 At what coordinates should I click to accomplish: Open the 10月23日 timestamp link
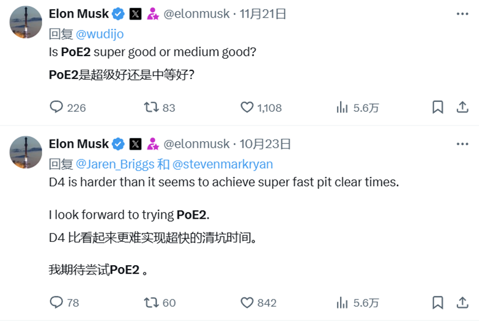point(265,144)
